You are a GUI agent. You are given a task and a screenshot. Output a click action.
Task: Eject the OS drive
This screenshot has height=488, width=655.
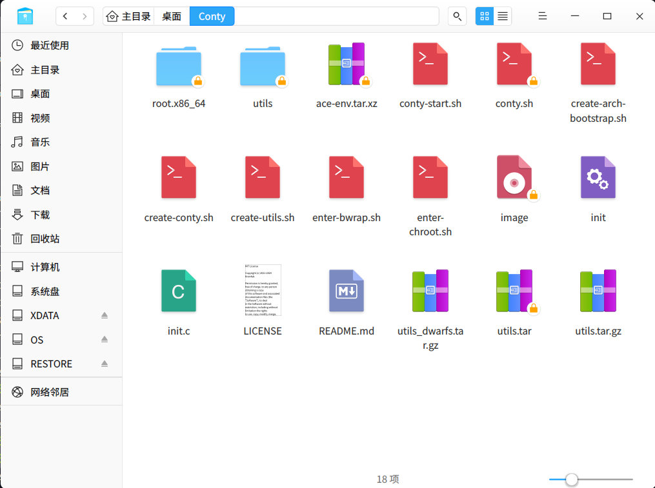coord(105,340)
